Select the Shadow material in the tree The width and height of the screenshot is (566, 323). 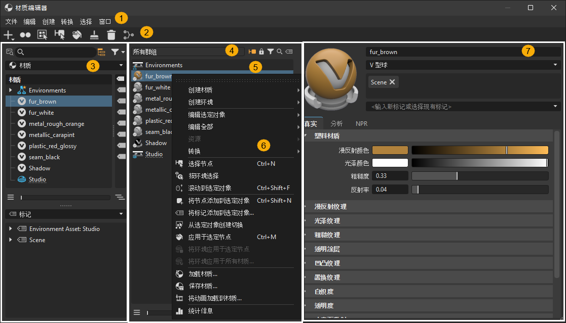coord(40,168)
